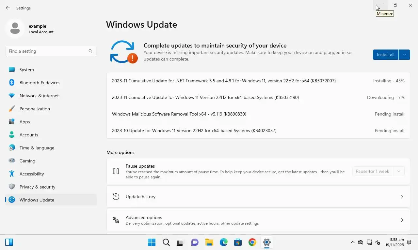Select the Malicious Software Removal Tool row
This screenshot has width=418, height=250.
click(258, 114)
